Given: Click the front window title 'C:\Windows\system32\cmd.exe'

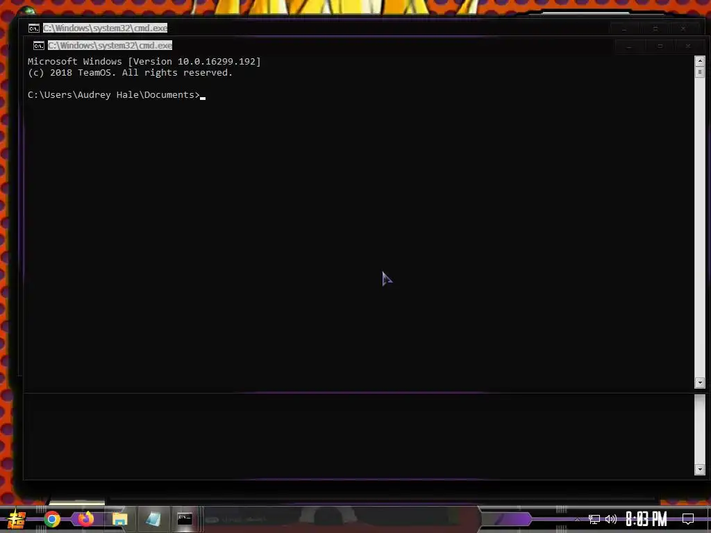Looking at the screenshot, I should [110, 46].
